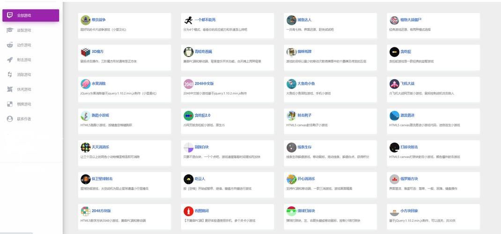Image resolution: width=501 pixels, height=234 pixels.
Task: Select the 全部游戏 sidebar category
Action: pos(31,15)
